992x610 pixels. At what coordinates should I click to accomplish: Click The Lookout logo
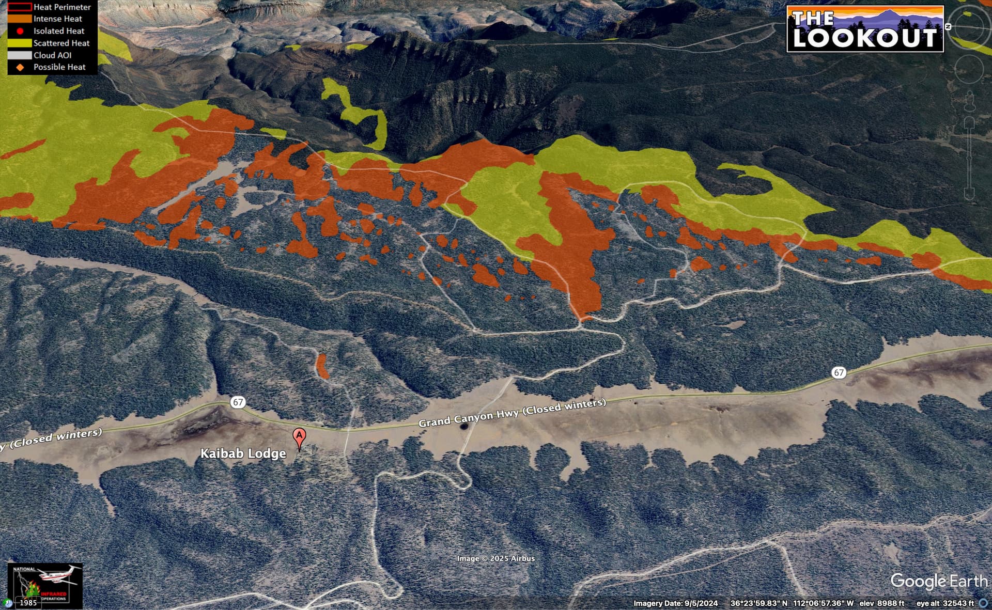pyautogui.click(x=865, y=29)
